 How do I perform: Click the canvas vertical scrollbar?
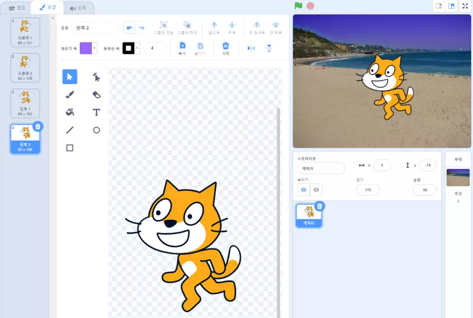click(278, 212)
